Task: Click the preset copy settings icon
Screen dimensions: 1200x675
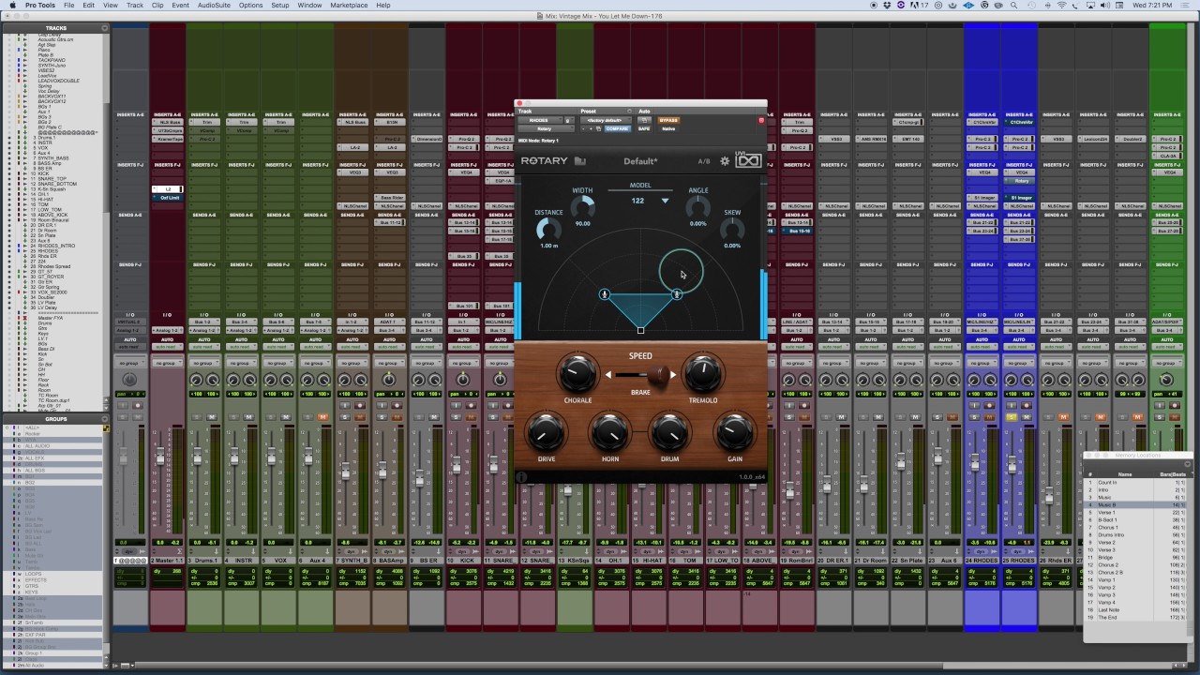Action: coord(596,128)
